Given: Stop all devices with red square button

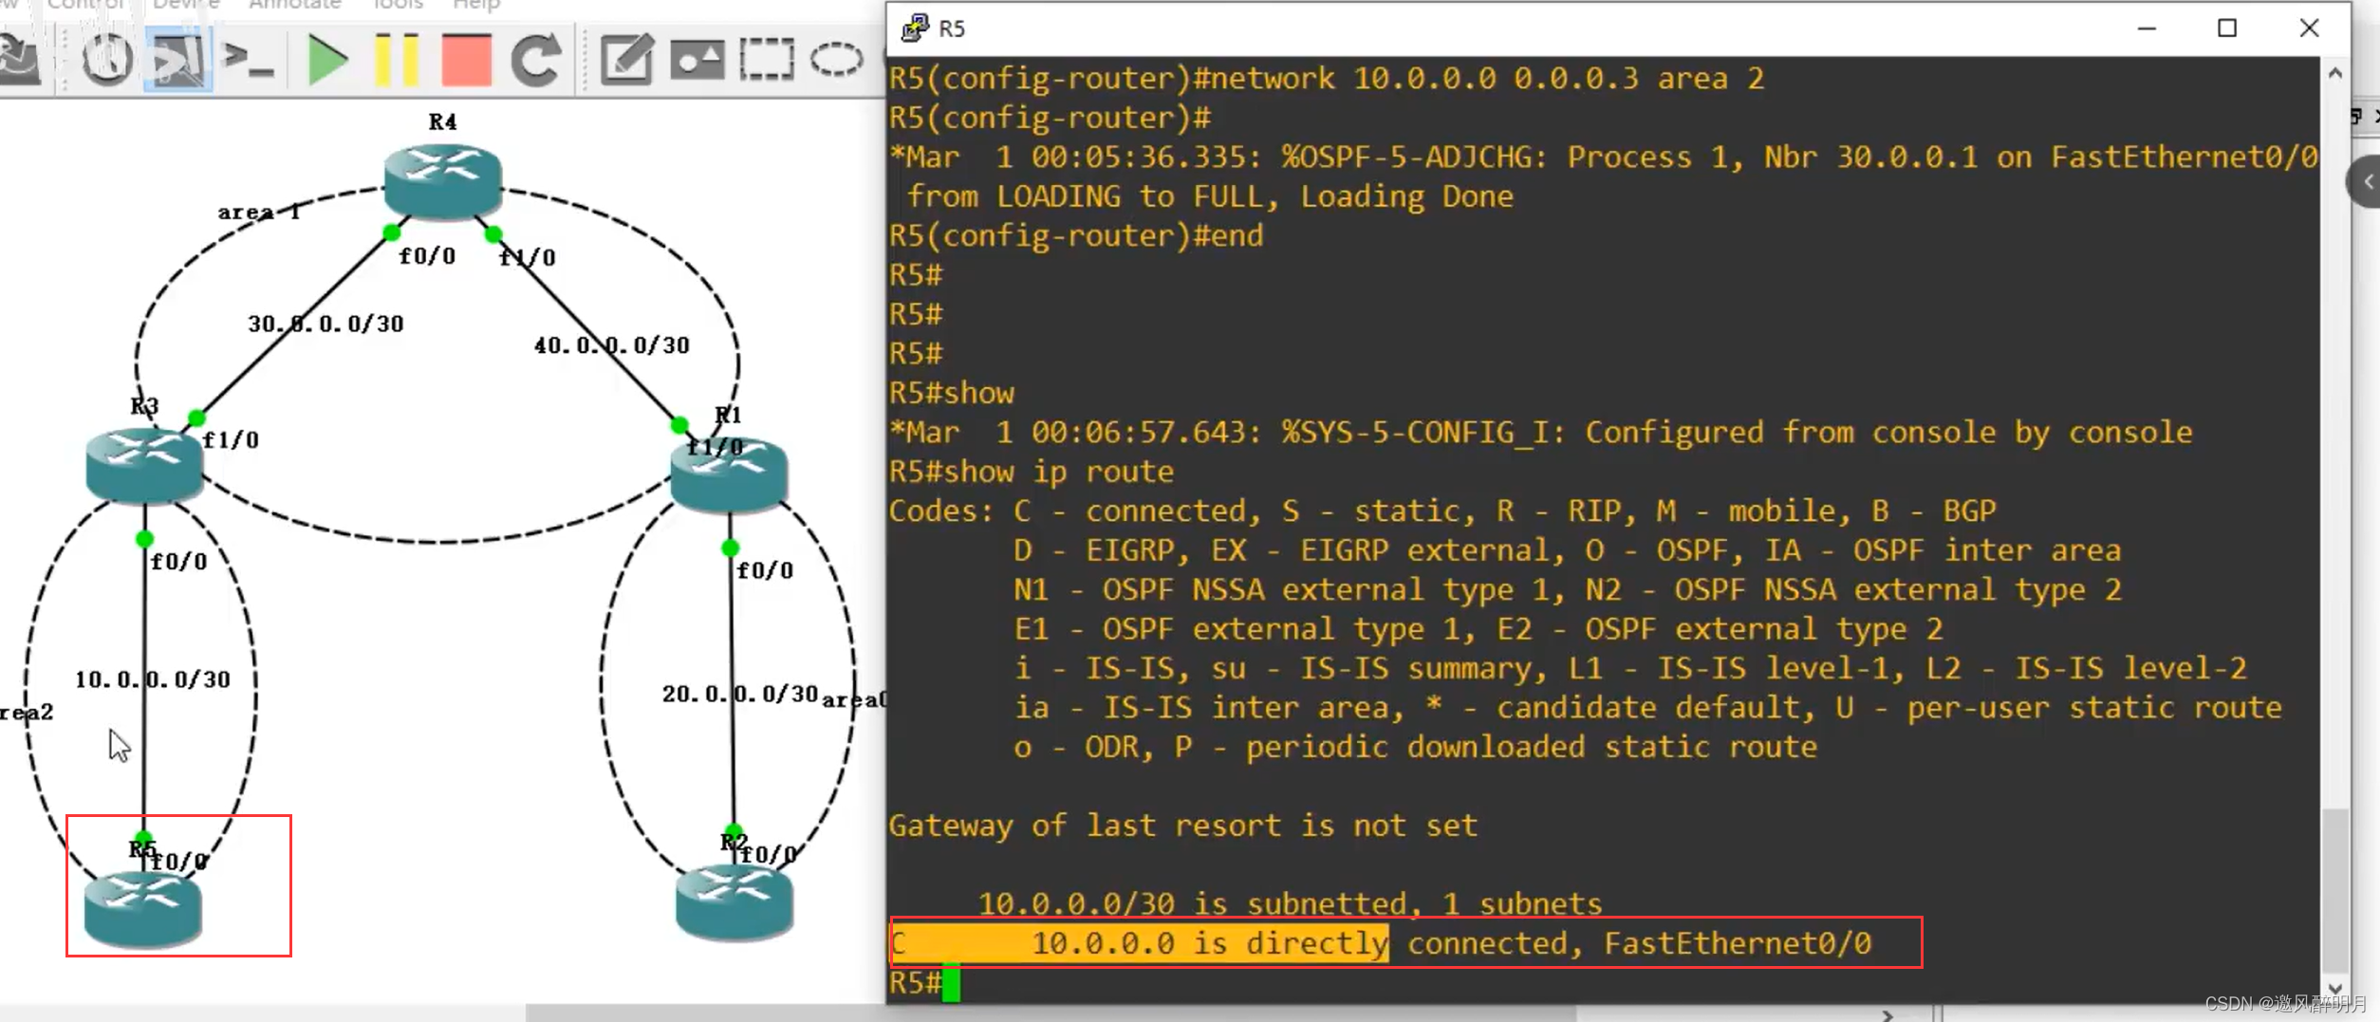Looking at the screenshot, I should tap(466, 60).
